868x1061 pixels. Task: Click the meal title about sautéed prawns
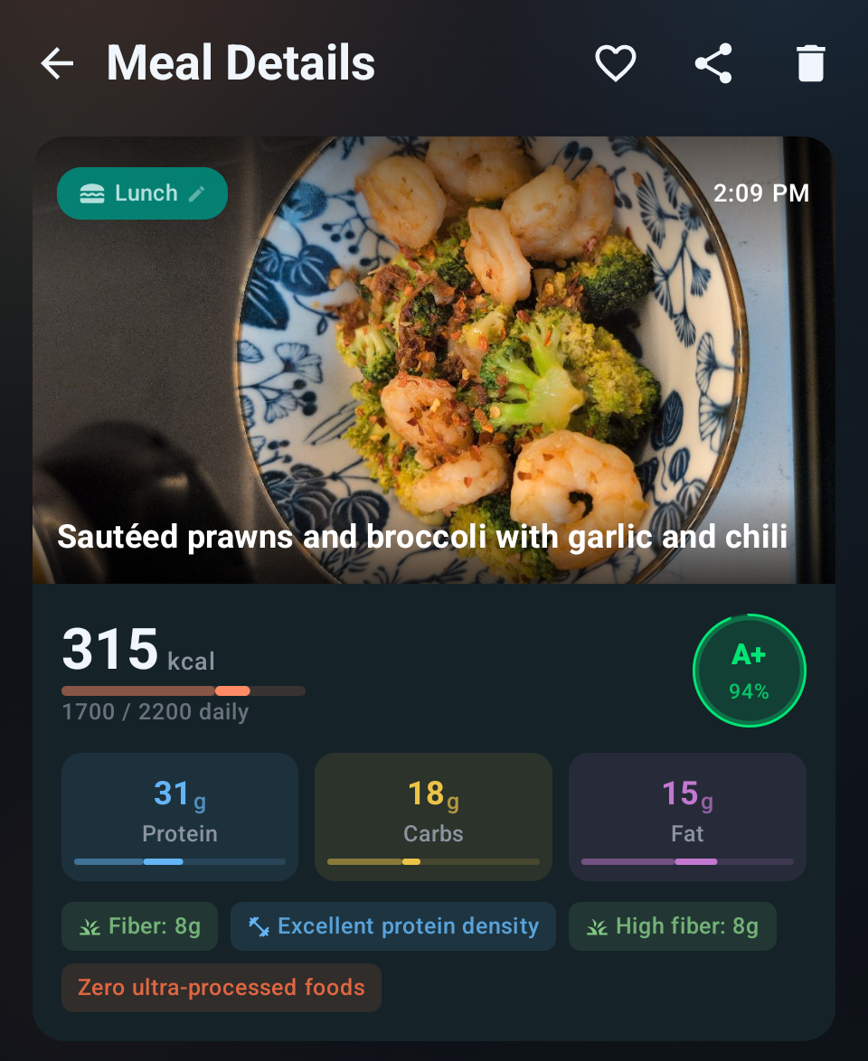(x=422, y=538)
